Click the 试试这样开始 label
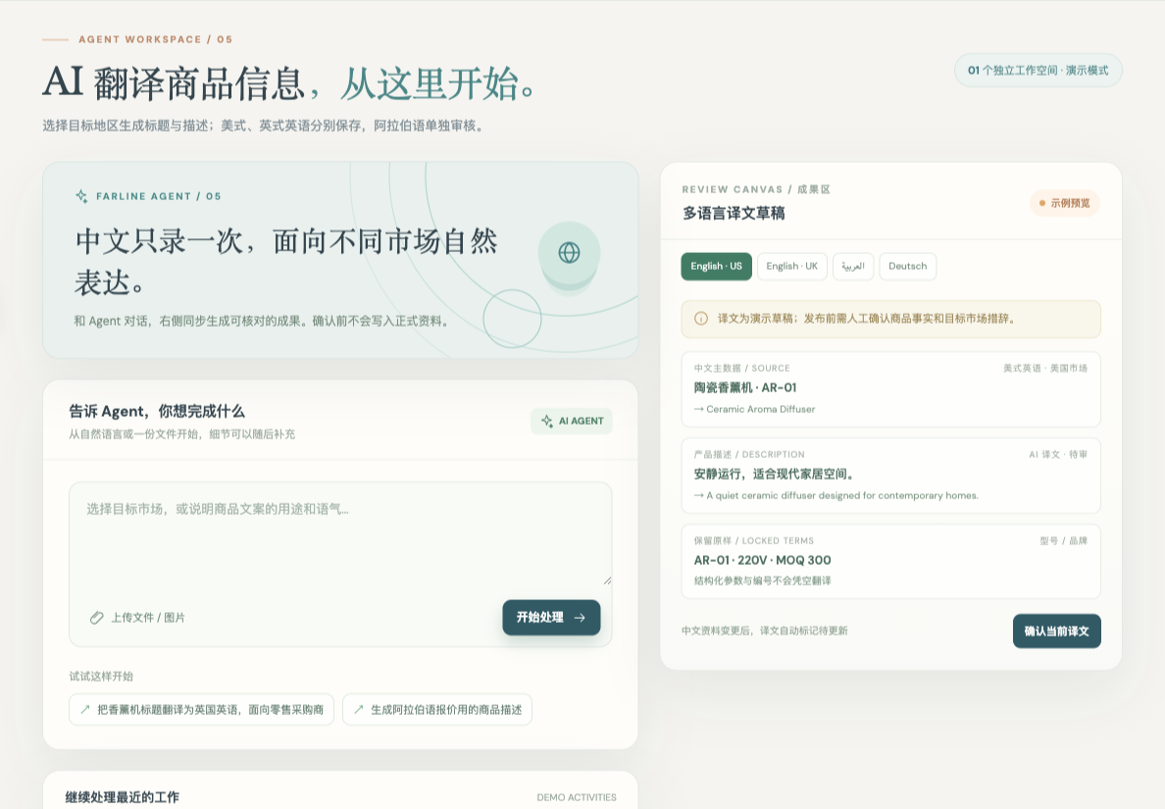 [x=101, y=676]
